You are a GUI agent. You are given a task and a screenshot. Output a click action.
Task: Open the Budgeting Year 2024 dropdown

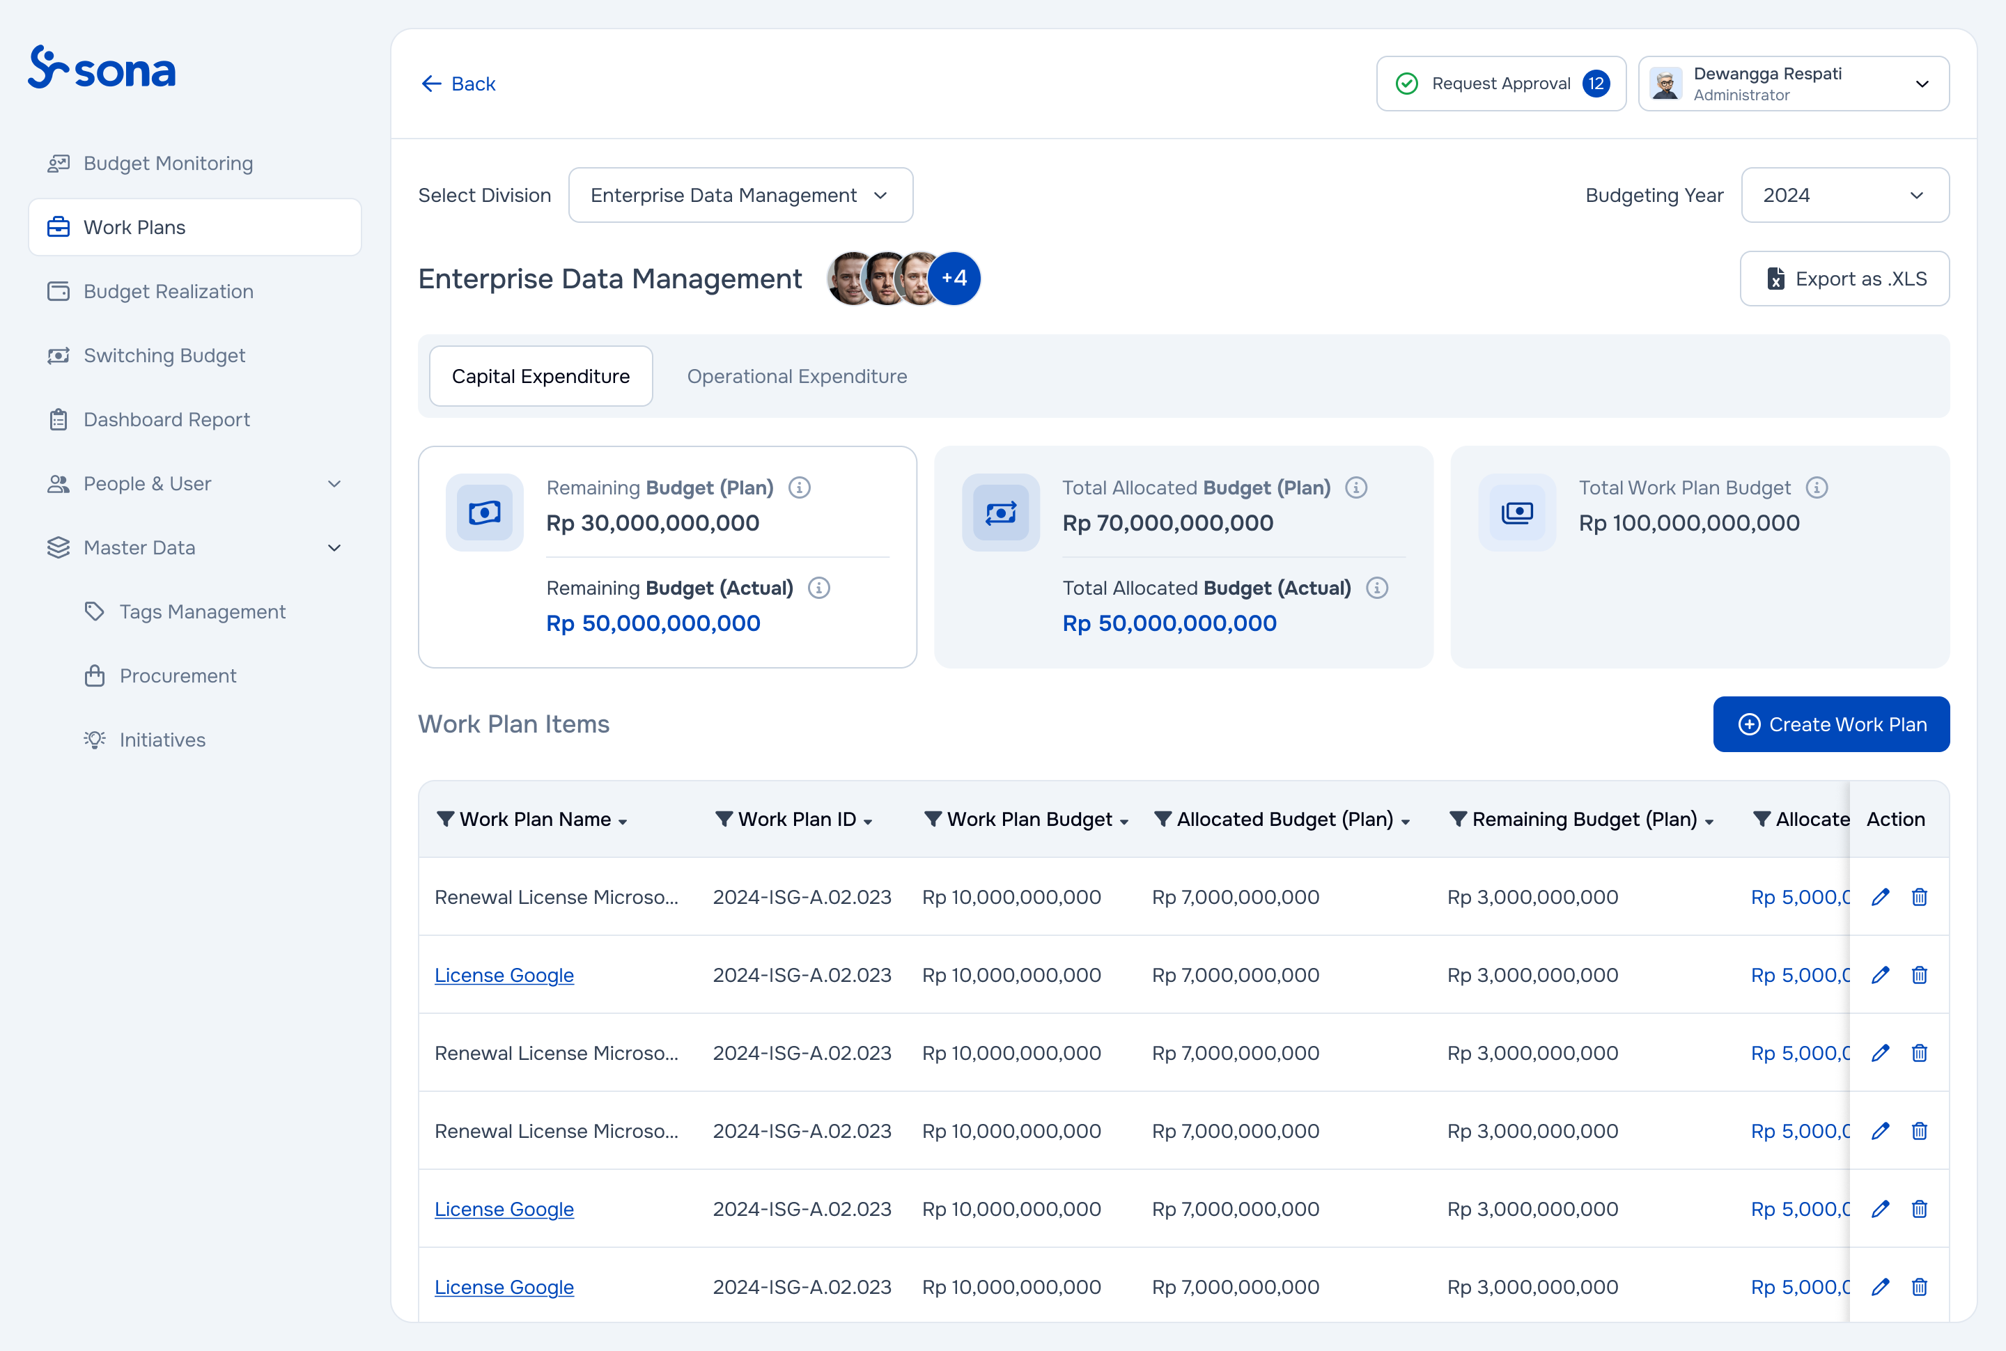pos(1845,196)
